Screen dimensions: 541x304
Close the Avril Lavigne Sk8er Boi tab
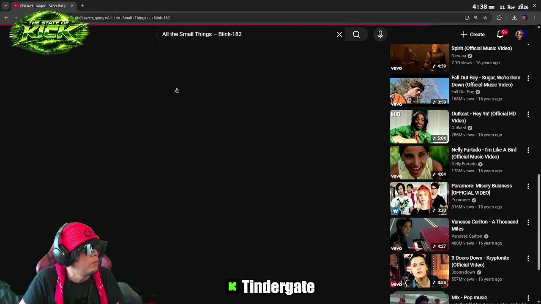[72, 6]
